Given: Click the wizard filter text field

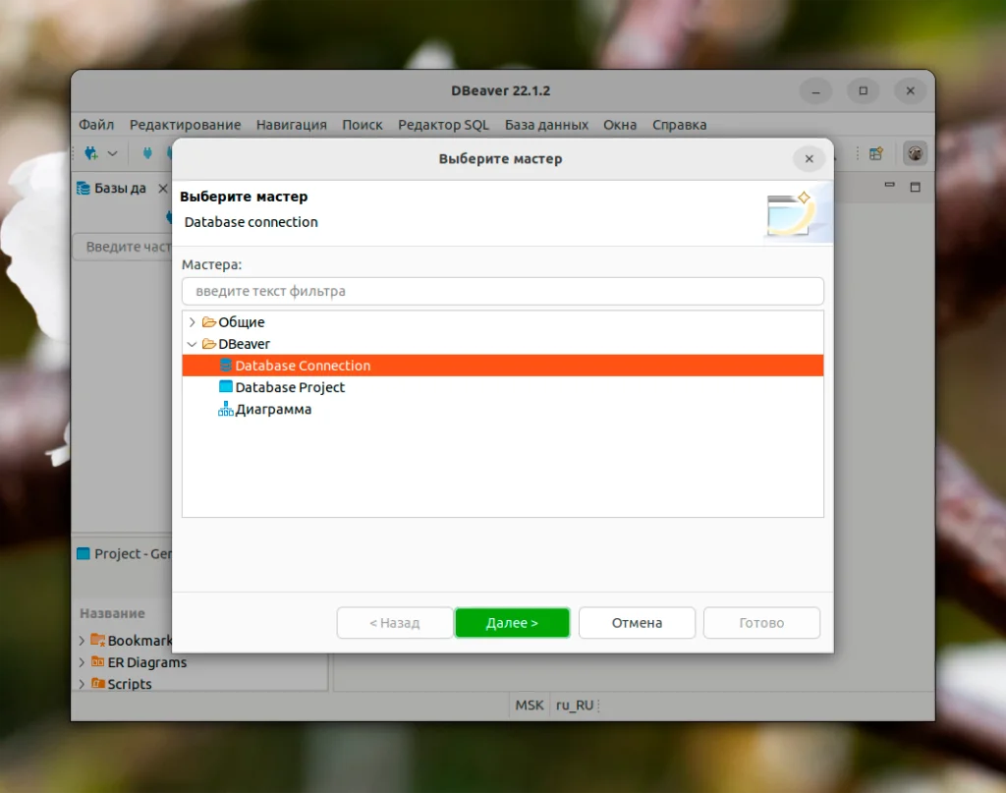Looking at the screenshot, I should [502, 291].
